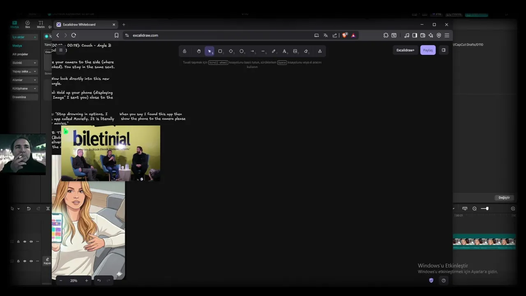Reset zoom via the 20% label
Viewport: 526px width, 296px height.
[74, 280]
